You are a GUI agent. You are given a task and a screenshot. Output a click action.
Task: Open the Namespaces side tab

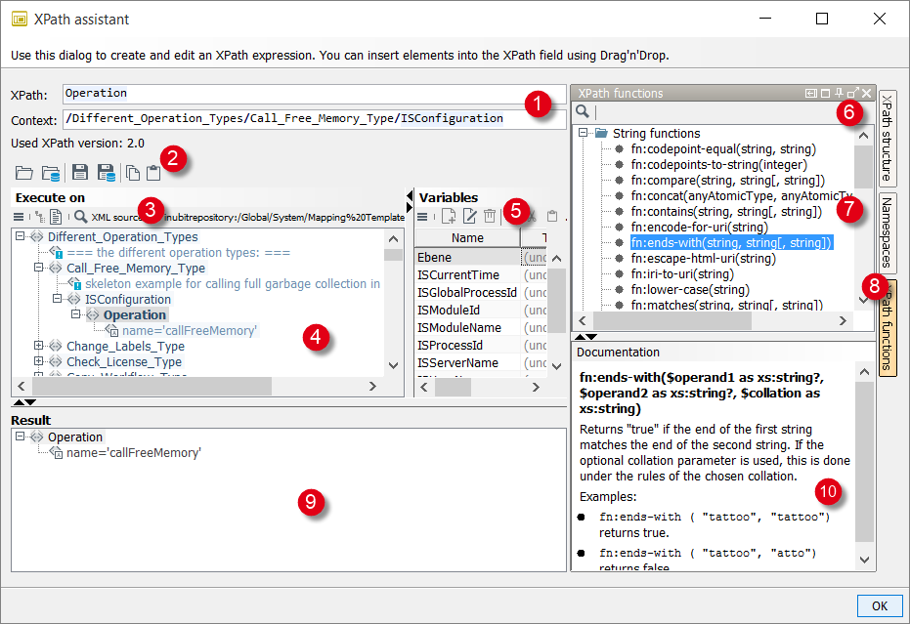pos(888,230)
